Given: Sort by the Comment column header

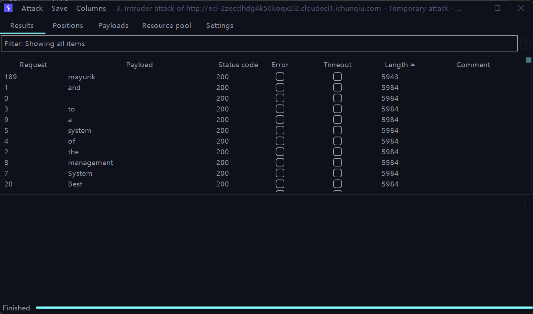Looking at the screenshot, I should point(473,65).
